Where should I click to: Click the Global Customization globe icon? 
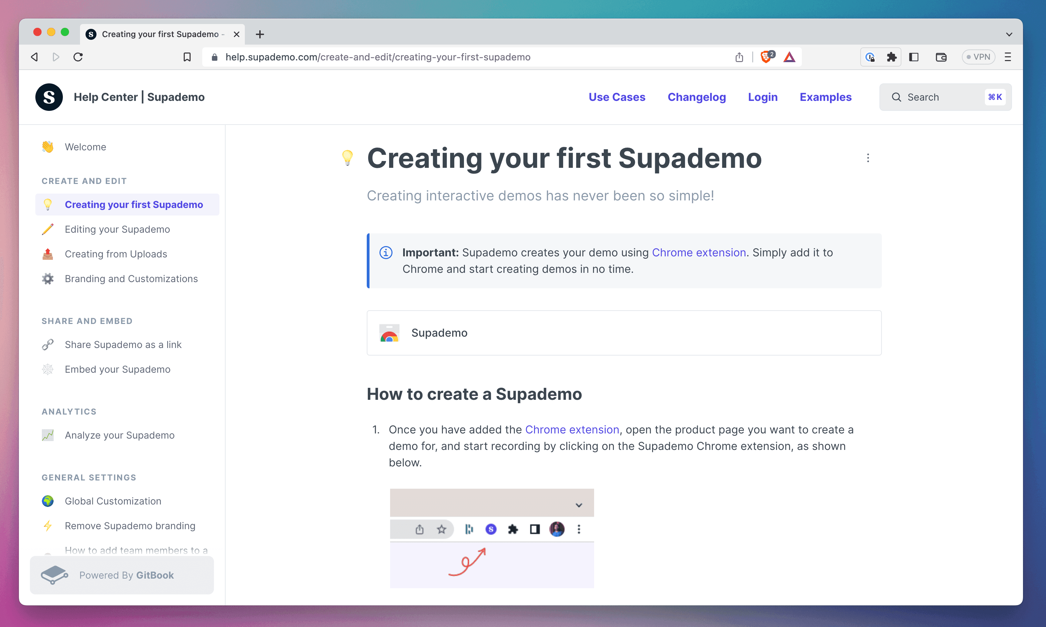(x=48, y=501)
